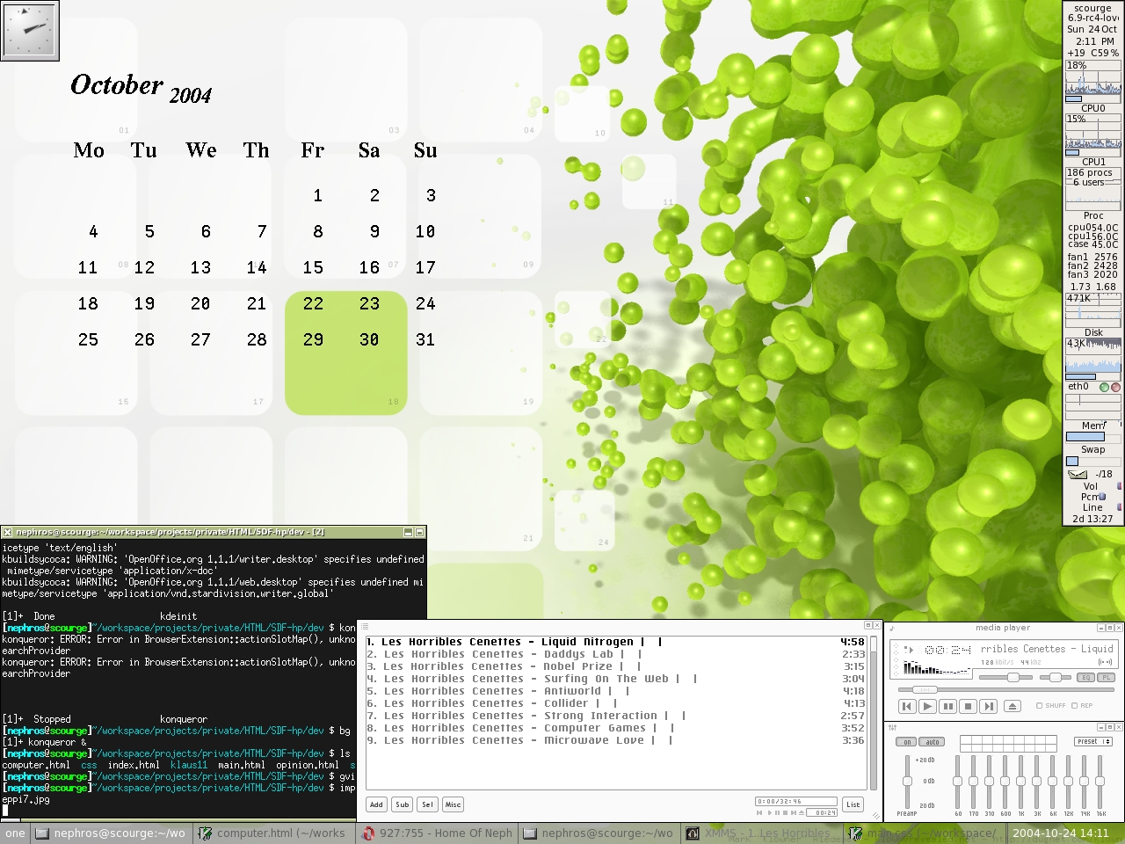Toggle the EQ equalizer window button

[x=1086, y=677]
